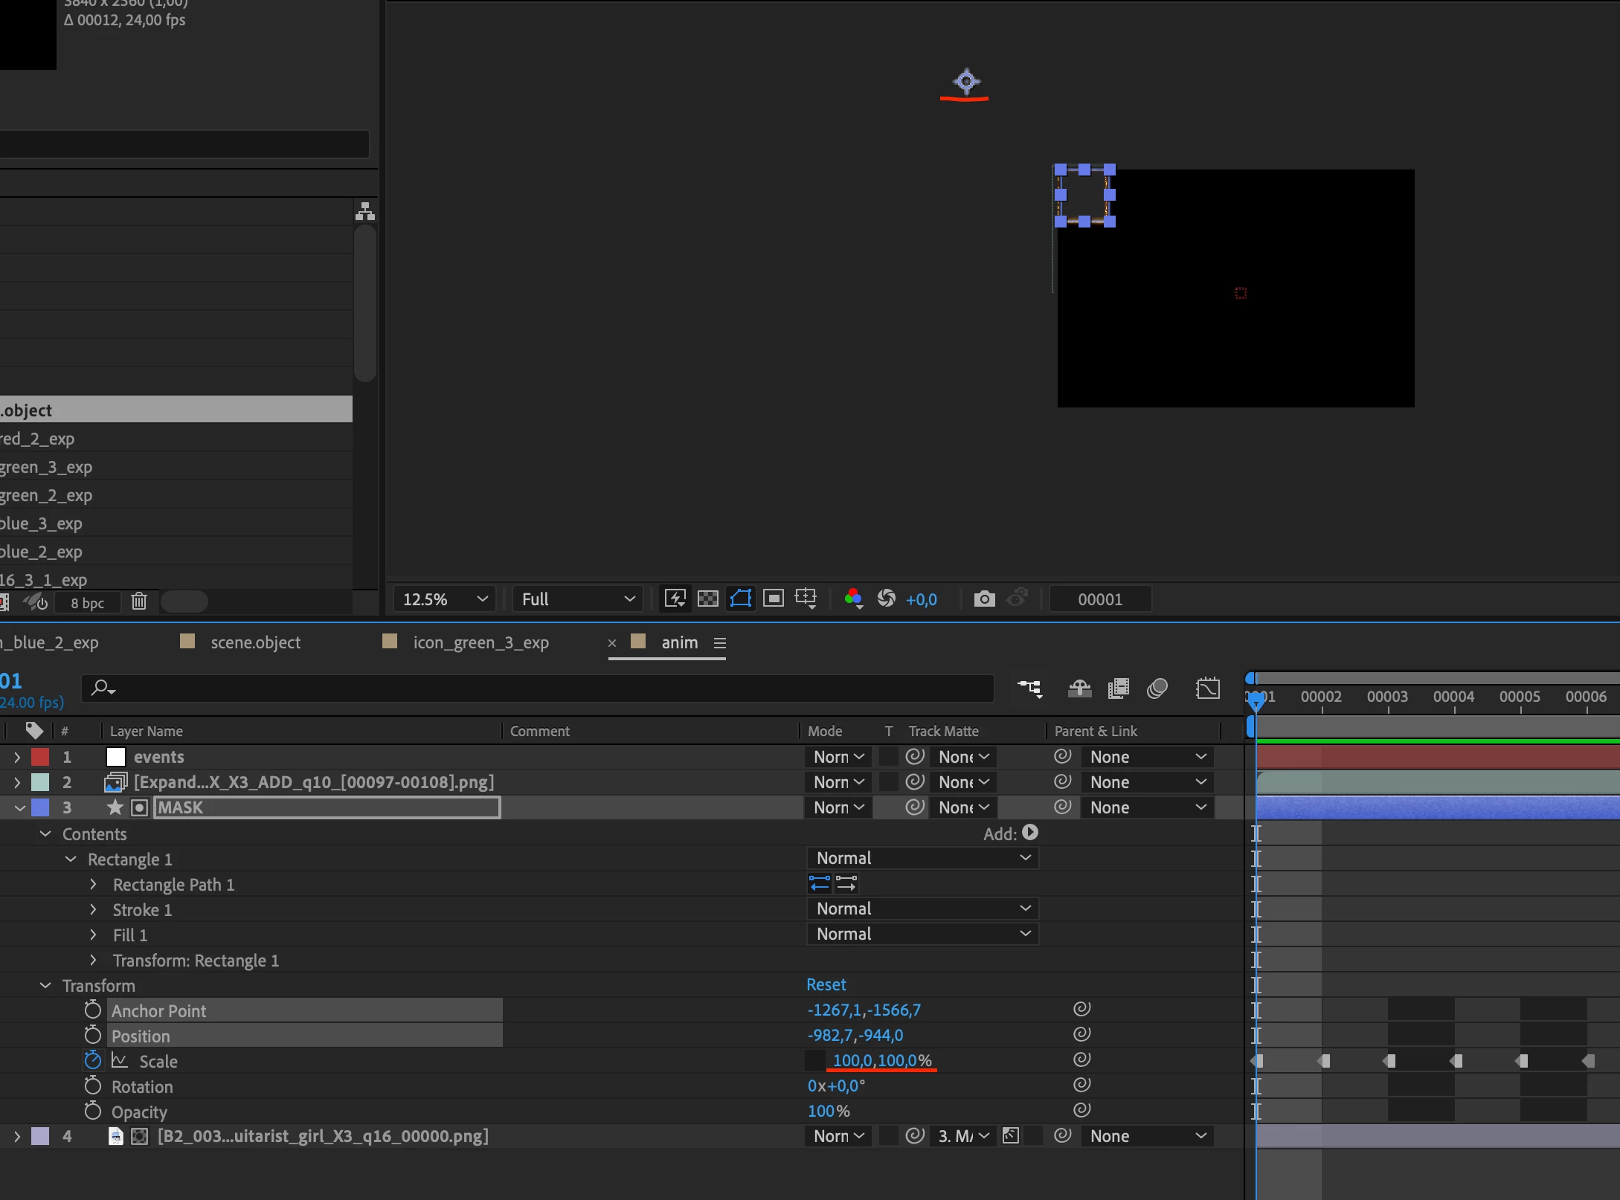This screenshot has height=1200, width=1620.
Task: Click the blue label swatch of MASK layer
Action: [x=40, y=807]
